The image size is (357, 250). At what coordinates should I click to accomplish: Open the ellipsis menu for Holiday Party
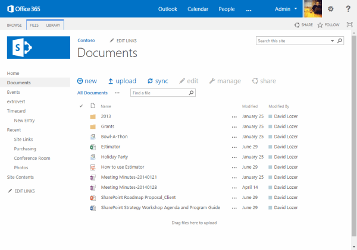point(234,157)
